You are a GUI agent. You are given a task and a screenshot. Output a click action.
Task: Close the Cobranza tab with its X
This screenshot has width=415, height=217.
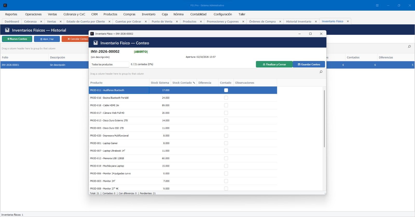tap(41, 22)
